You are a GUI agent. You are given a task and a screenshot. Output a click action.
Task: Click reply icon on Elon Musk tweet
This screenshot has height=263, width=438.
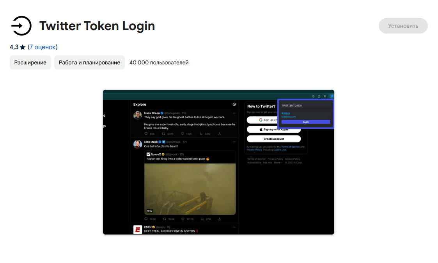point(146,219)
